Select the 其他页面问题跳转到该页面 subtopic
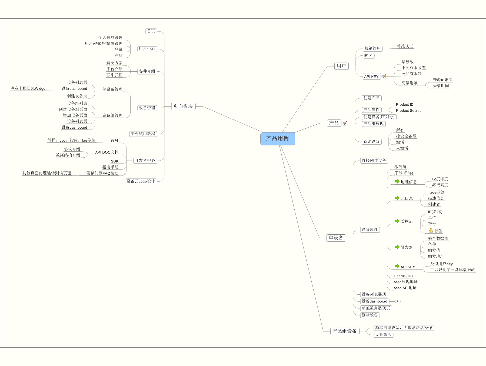This screenshot has height=366, width=486. pos(47,173)
